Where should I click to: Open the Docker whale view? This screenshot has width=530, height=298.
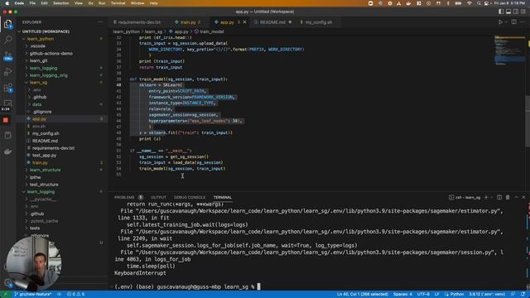coord(7,151)
